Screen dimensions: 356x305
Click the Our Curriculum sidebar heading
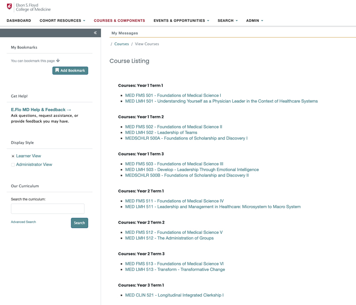click(x=25, y=186)
